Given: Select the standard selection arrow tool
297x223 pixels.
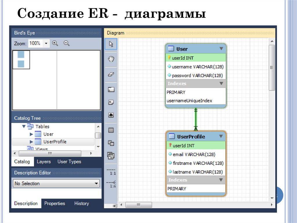Looking at the screenshot, I should click(111, 44).
